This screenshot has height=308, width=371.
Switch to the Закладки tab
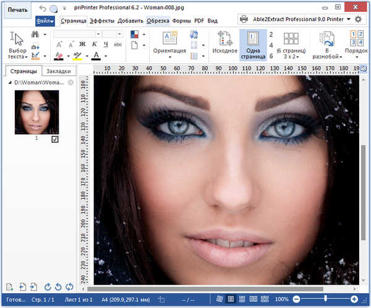click(58, 71)
